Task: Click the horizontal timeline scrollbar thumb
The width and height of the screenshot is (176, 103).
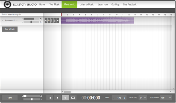Action: 67,92
